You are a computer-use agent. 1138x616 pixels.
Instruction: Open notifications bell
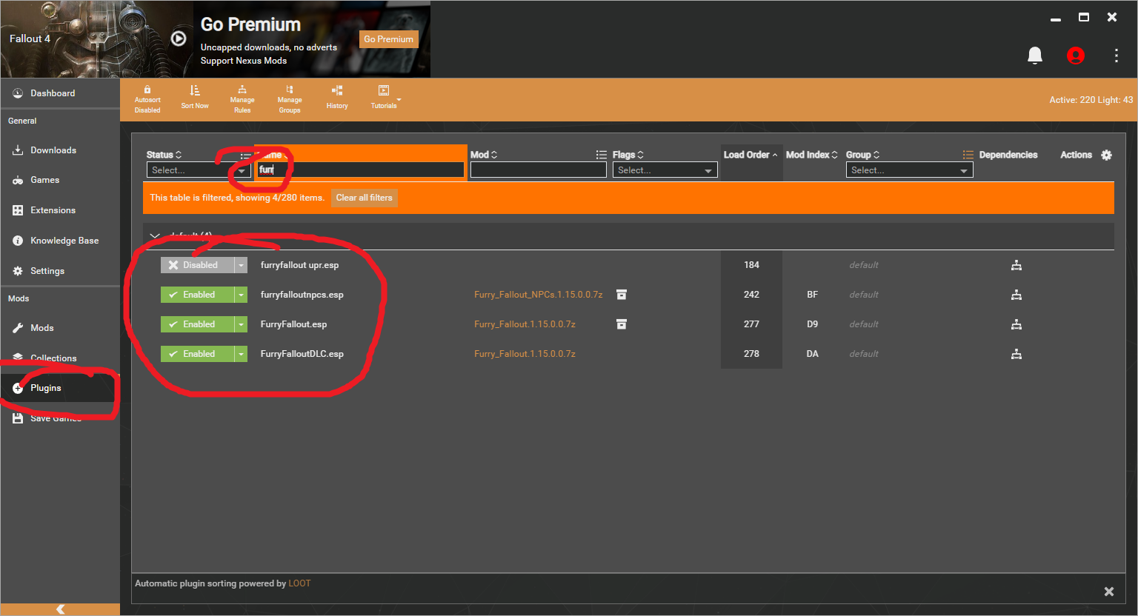[x=1035, y=56]
